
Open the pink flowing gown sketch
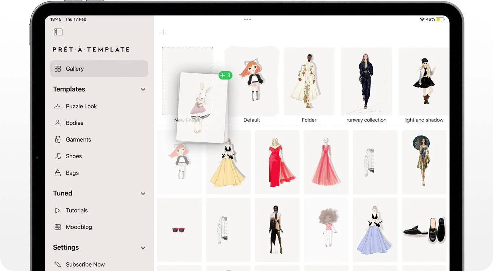click(326, 162)
